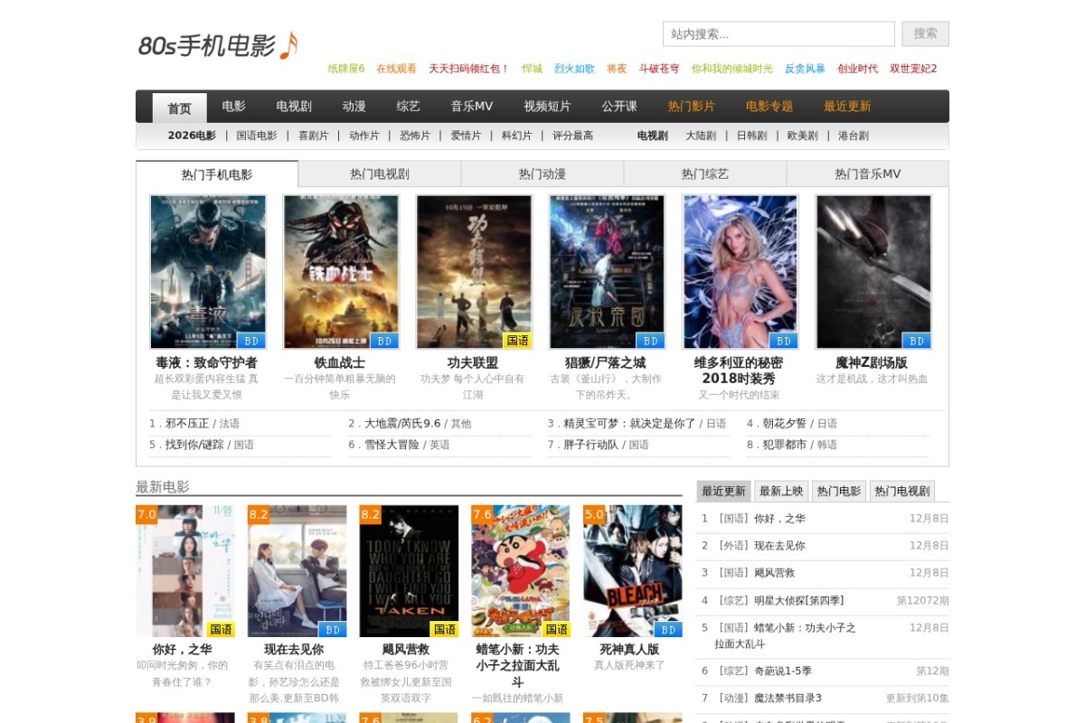Filter by 喜剧片 category

pyautogui.click(x=314, y=136)
